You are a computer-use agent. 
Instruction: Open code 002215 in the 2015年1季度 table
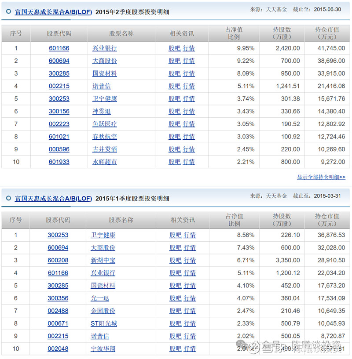[x=58, y=336]
